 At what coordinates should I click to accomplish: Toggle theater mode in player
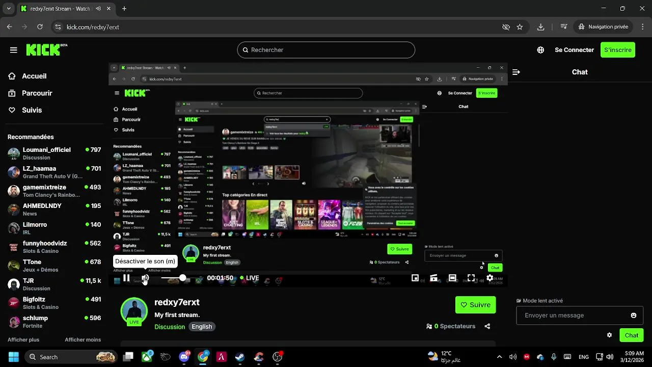[x=452, y=278]
